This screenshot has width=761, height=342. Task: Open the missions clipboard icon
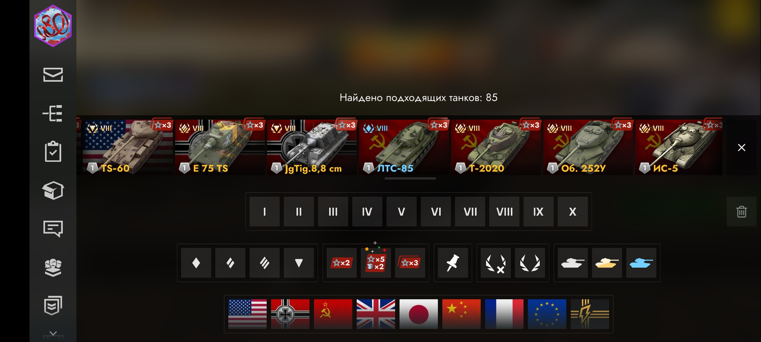[x=53, y=151]
